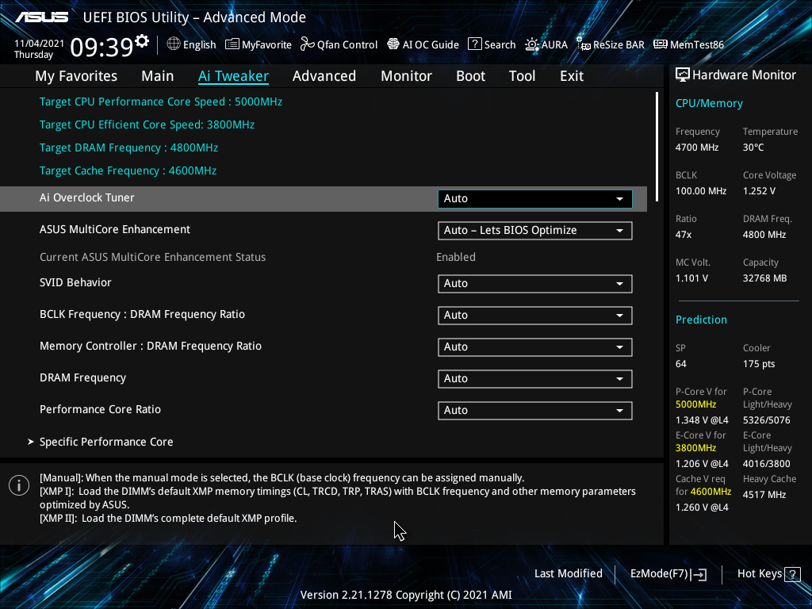Image resolution: width=812 pixels, height=609 pixels.
Task: Open the time settings gear icon
Action: pyautogui.click(x=142, y=41)
